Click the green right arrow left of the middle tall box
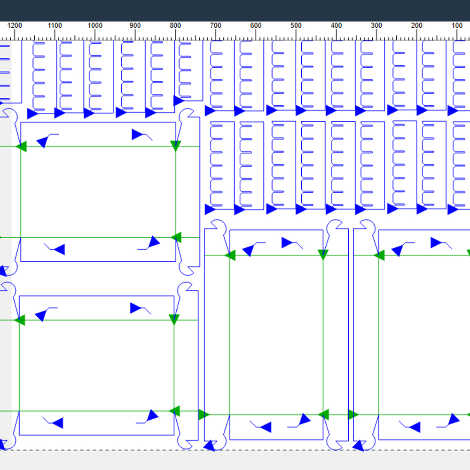This screenshot has height=470, width=470. 204,415
